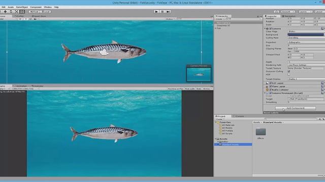Select the Rotate tool in toolbar
The width and height of the screenshot is (325, 182).
[11, 12]
